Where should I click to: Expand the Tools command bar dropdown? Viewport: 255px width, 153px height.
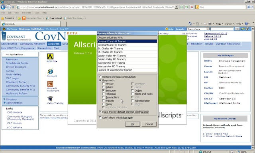[x=239, y=24]
